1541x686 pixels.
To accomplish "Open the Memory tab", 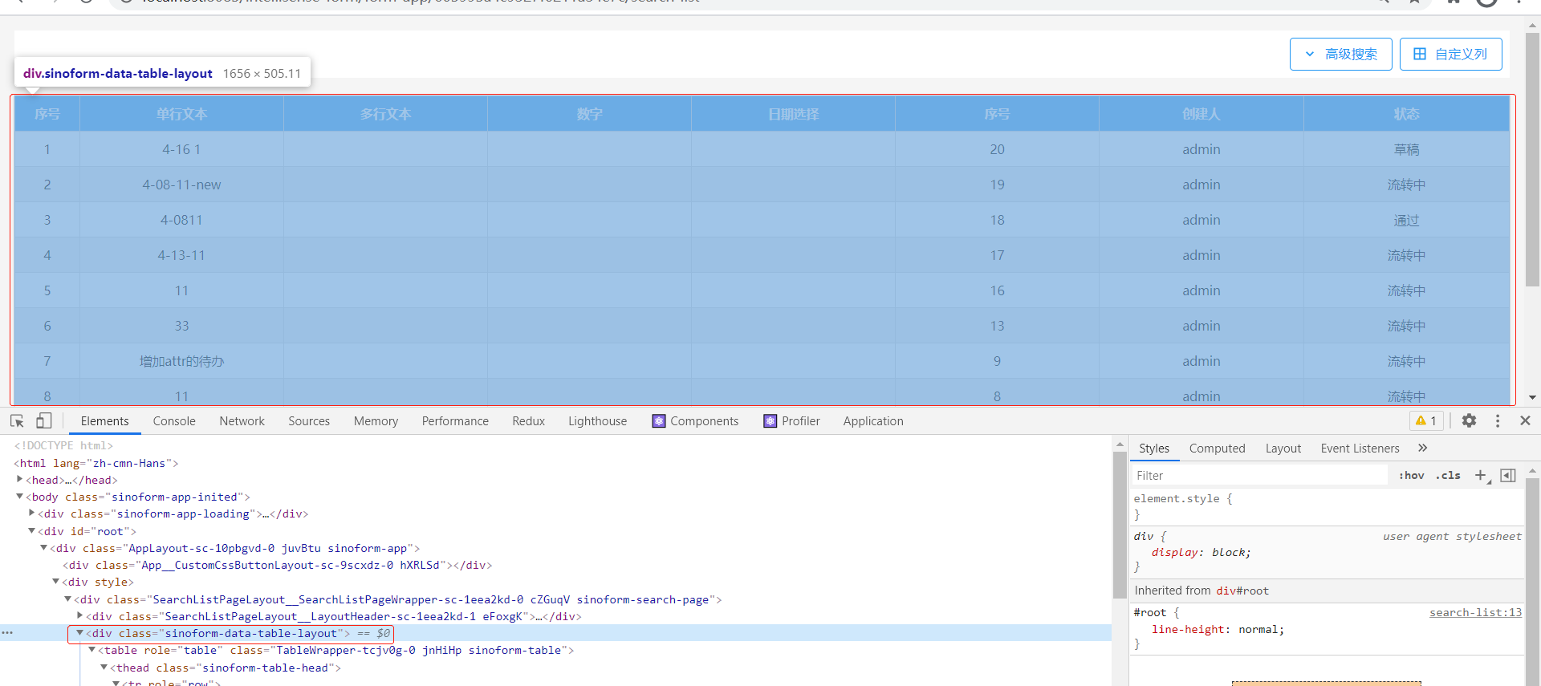I will pyautogui.click(x=376, y=420).
